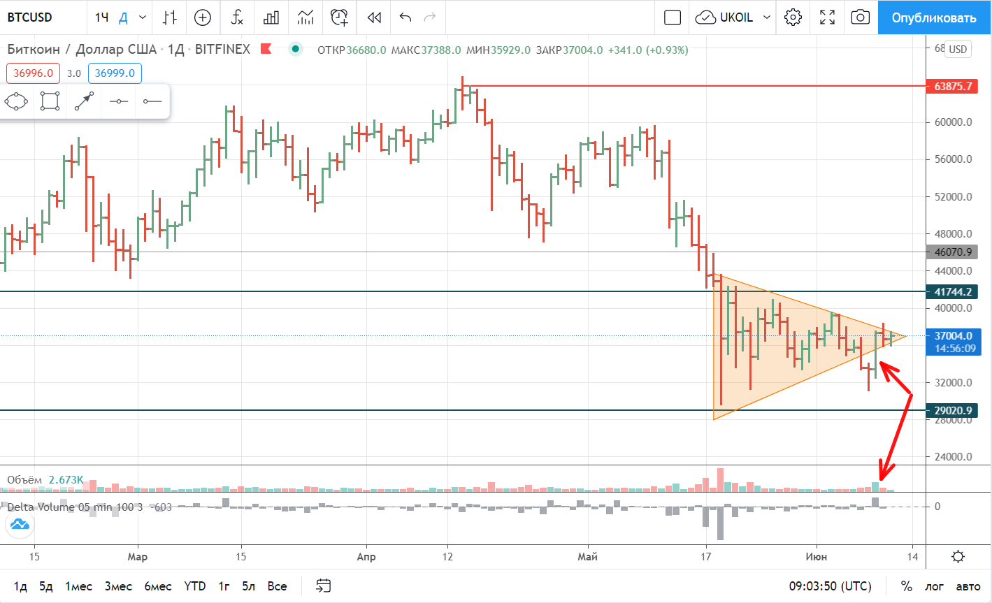992x603 pixels.
Task: Open the indicators fx menu
Action: [x=237, y=17]
